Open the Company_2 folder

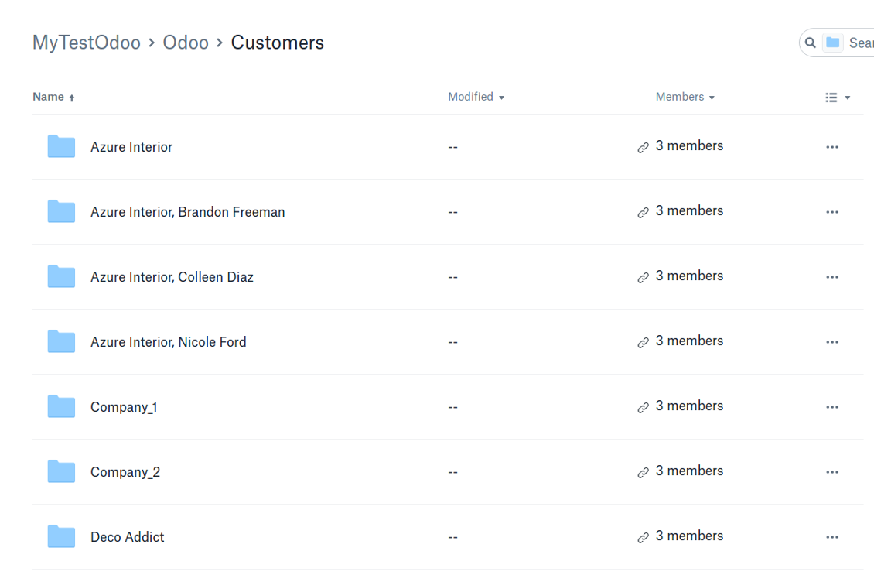click(x=125, y=472)
